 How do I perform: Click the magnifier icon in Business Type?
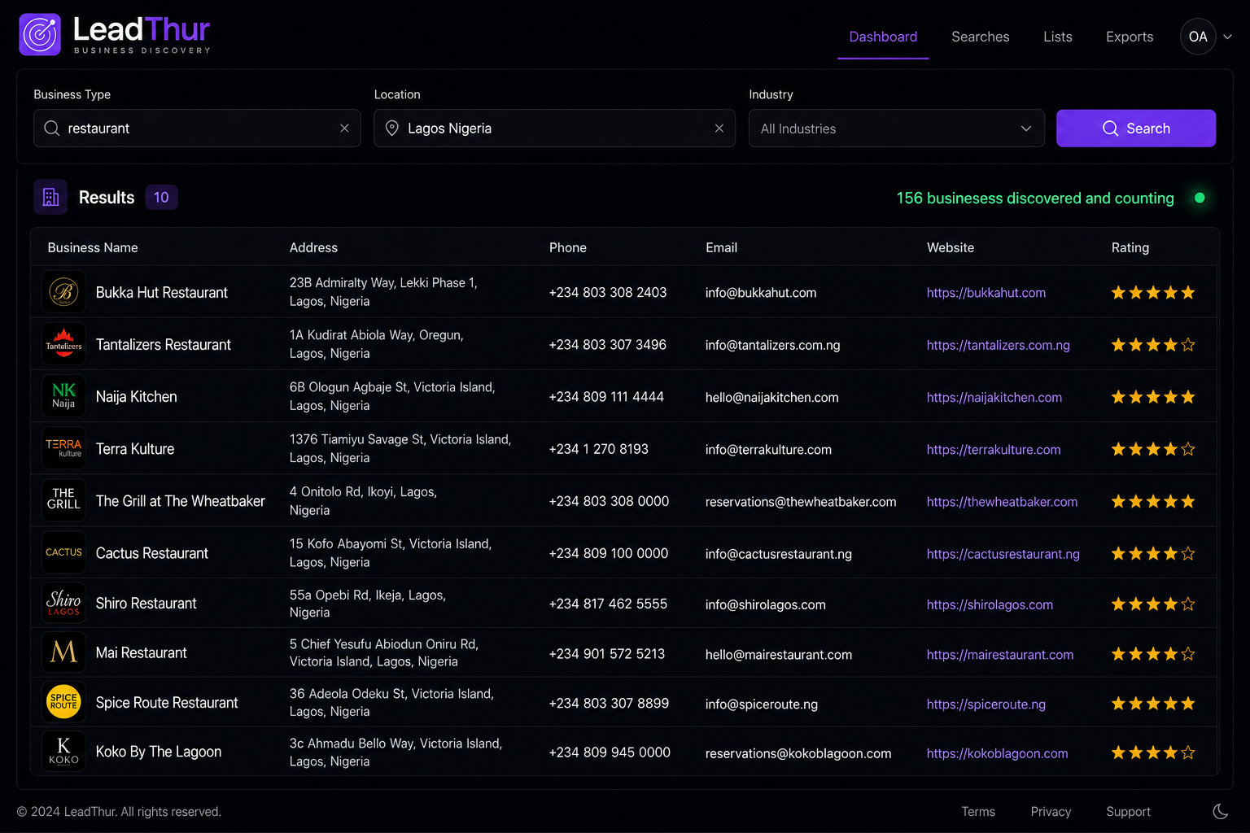(51, 129)
